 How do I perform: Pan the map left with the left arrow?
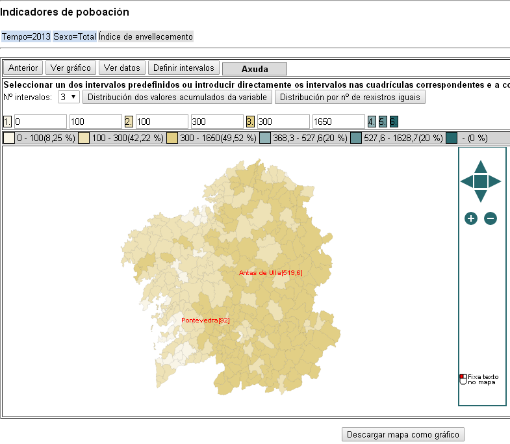point(466,181)
